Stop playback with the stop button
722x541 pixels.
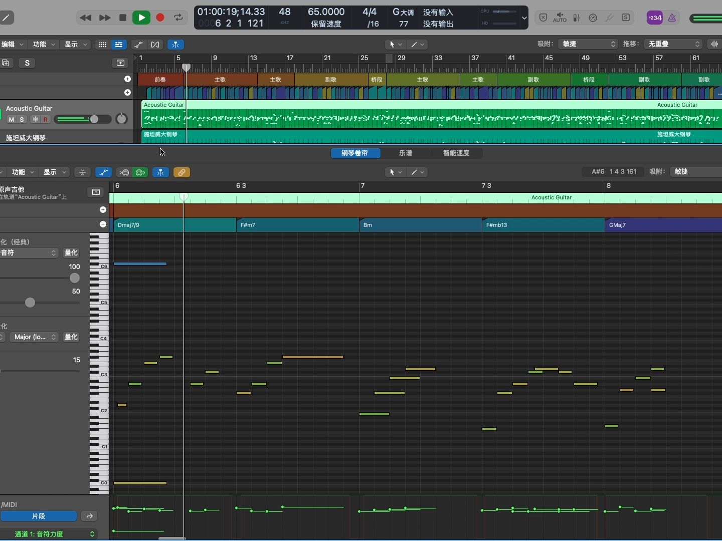point(123,18)
